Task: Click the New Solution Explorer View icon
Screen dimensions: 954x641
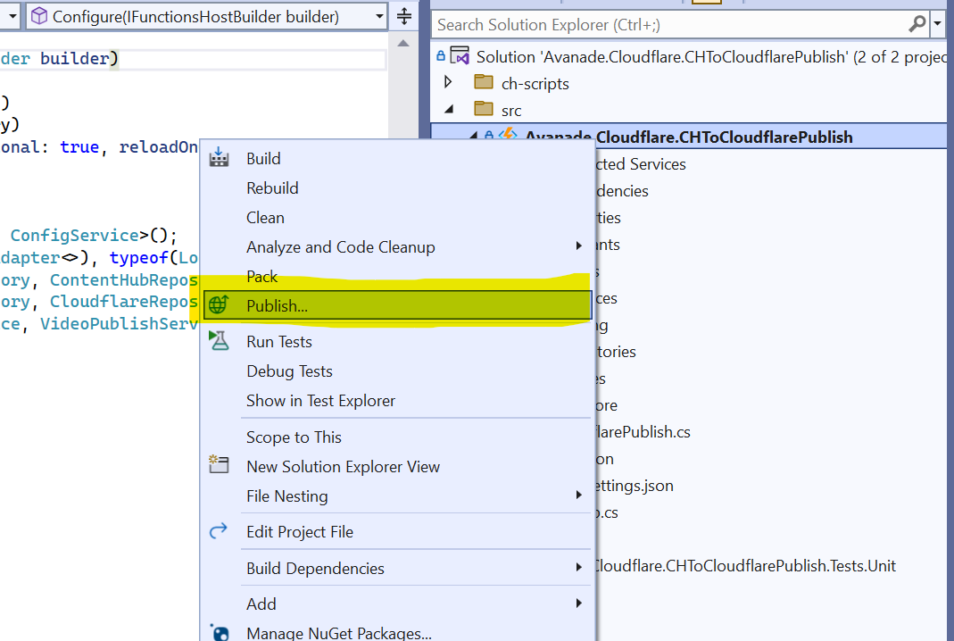Action: coord(219,466)
